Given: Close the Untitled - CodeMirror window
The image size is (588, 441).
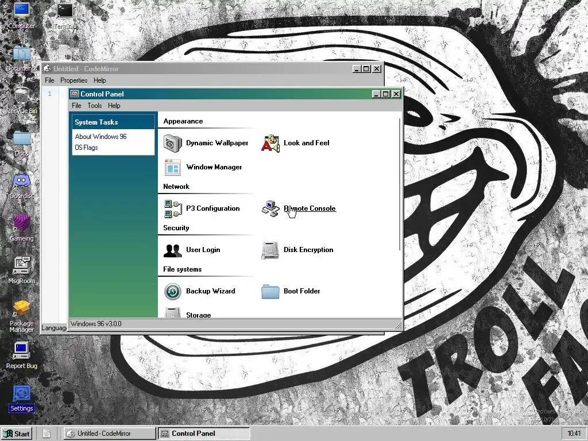Looking at the screenshot, I should pyautogui.click(x=377, y=69).
